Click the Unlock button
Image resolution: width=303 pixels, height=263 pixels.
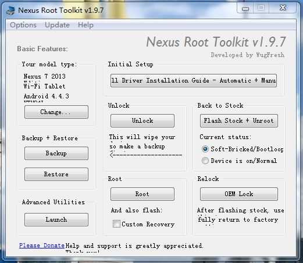point(142,120)
